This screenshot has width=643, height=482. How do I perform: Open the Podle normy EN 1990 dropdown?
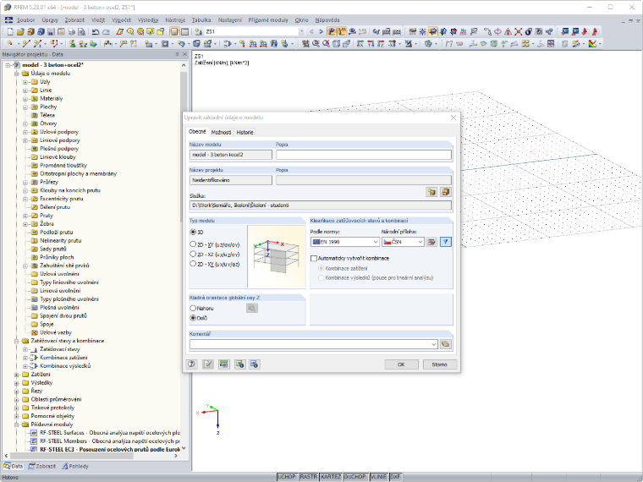click(375, 242)
